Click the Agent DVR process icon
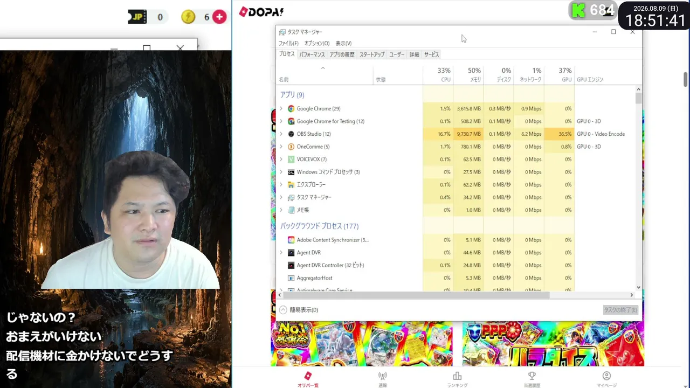Screen dimensions: 690x388 click(x=291, y=253)
